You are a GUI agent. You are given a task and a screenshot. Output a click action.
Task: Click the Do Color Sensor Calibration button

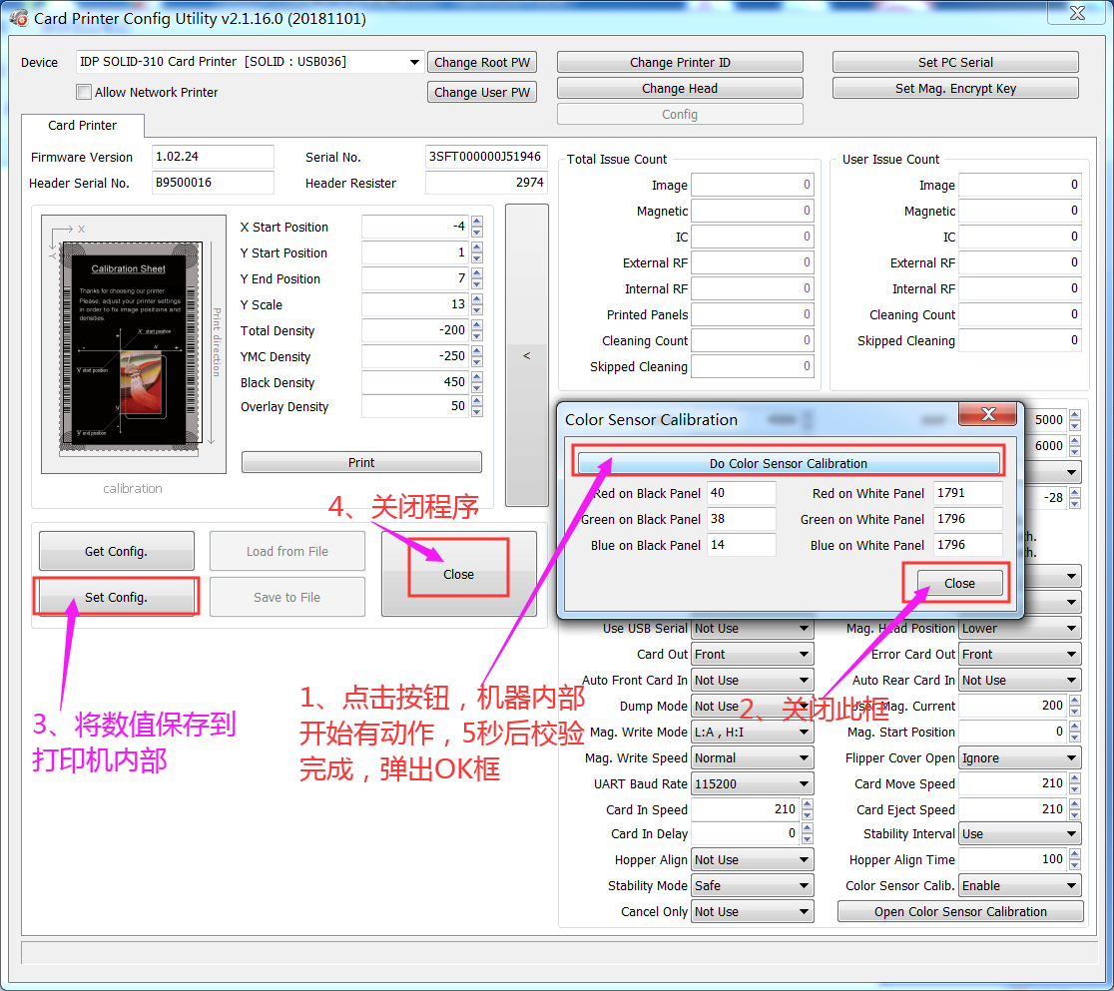click(x=788, y=463)
